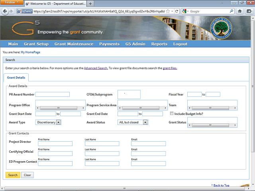Screen dimensions: 255x191
Task: Select the Grant Details tab
Action: tap(16, 78)
